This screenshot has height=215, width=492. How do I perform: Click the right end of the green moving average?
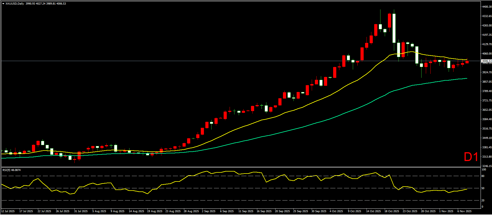click(466, 78)
